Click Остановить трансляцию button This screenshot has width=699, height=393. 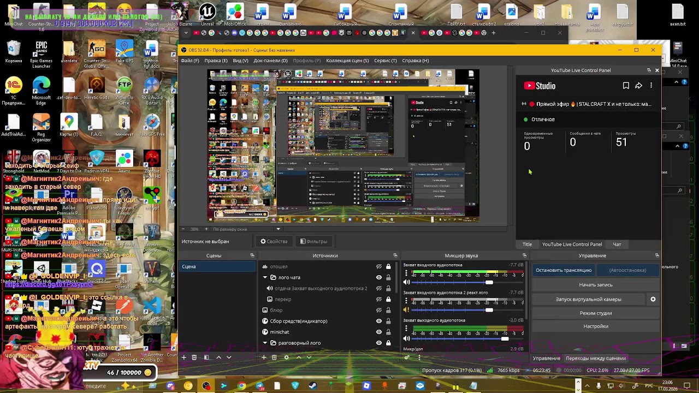tap(564, 270)
